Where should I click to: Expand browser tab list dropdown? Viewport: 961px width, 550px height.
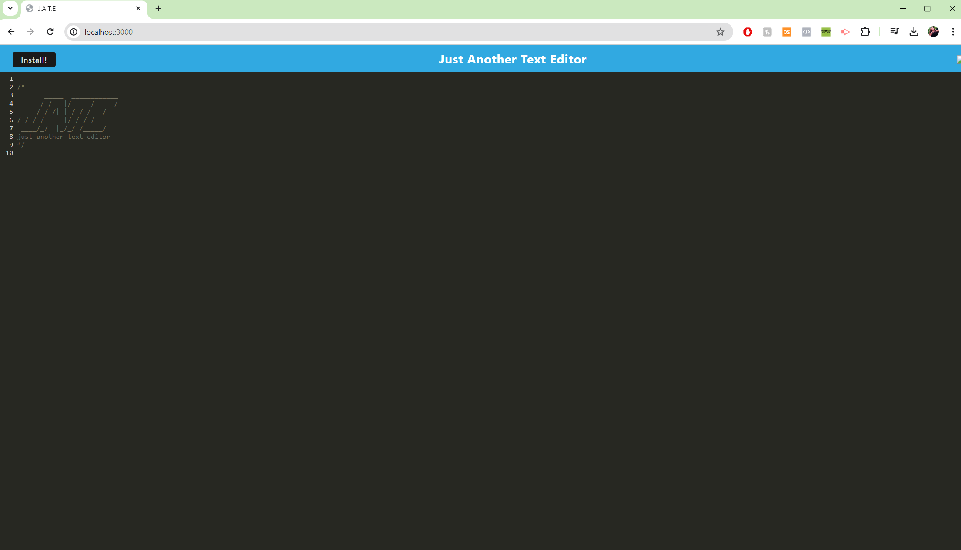10,8
